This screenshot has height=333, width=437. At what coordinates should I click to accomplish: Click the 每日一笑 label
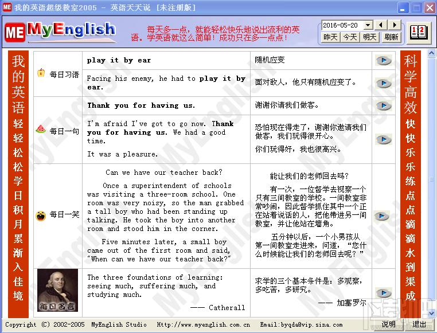pos(64,214)
